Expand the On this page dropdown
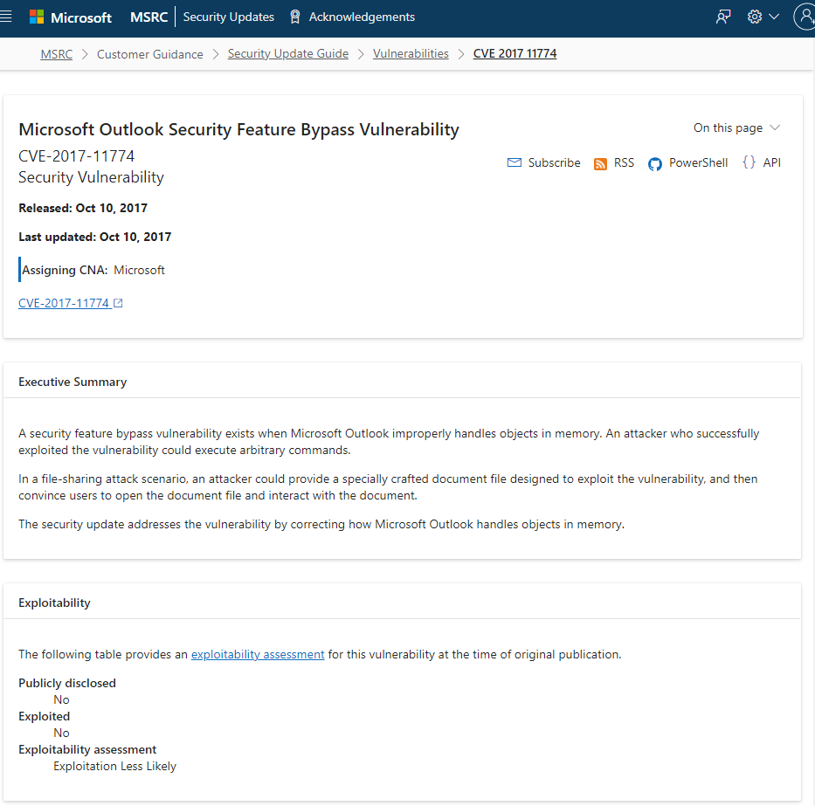 point(736,128)
